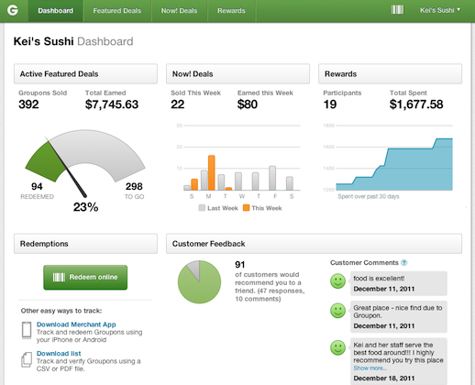Expand the Kei's Sushi account dropdown
This screenshot has height=385, width=475.
tap(440, 10)
